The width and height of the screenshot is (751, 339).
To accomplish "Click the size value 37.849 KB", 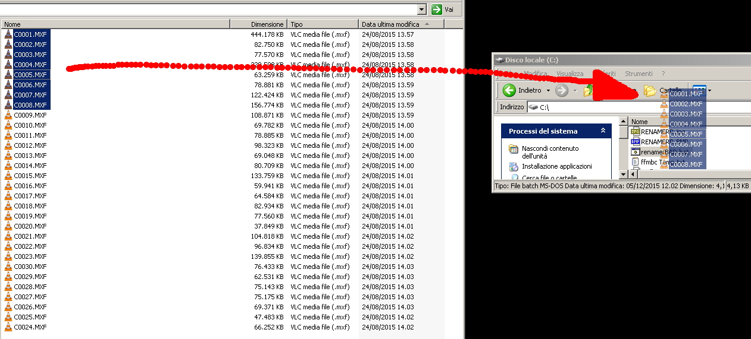I will click(x=268, y=226).
